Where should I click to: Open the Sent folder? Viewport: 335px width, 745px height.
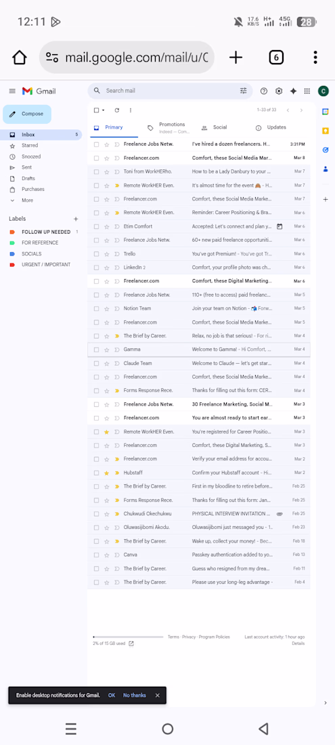click(27, 167)
